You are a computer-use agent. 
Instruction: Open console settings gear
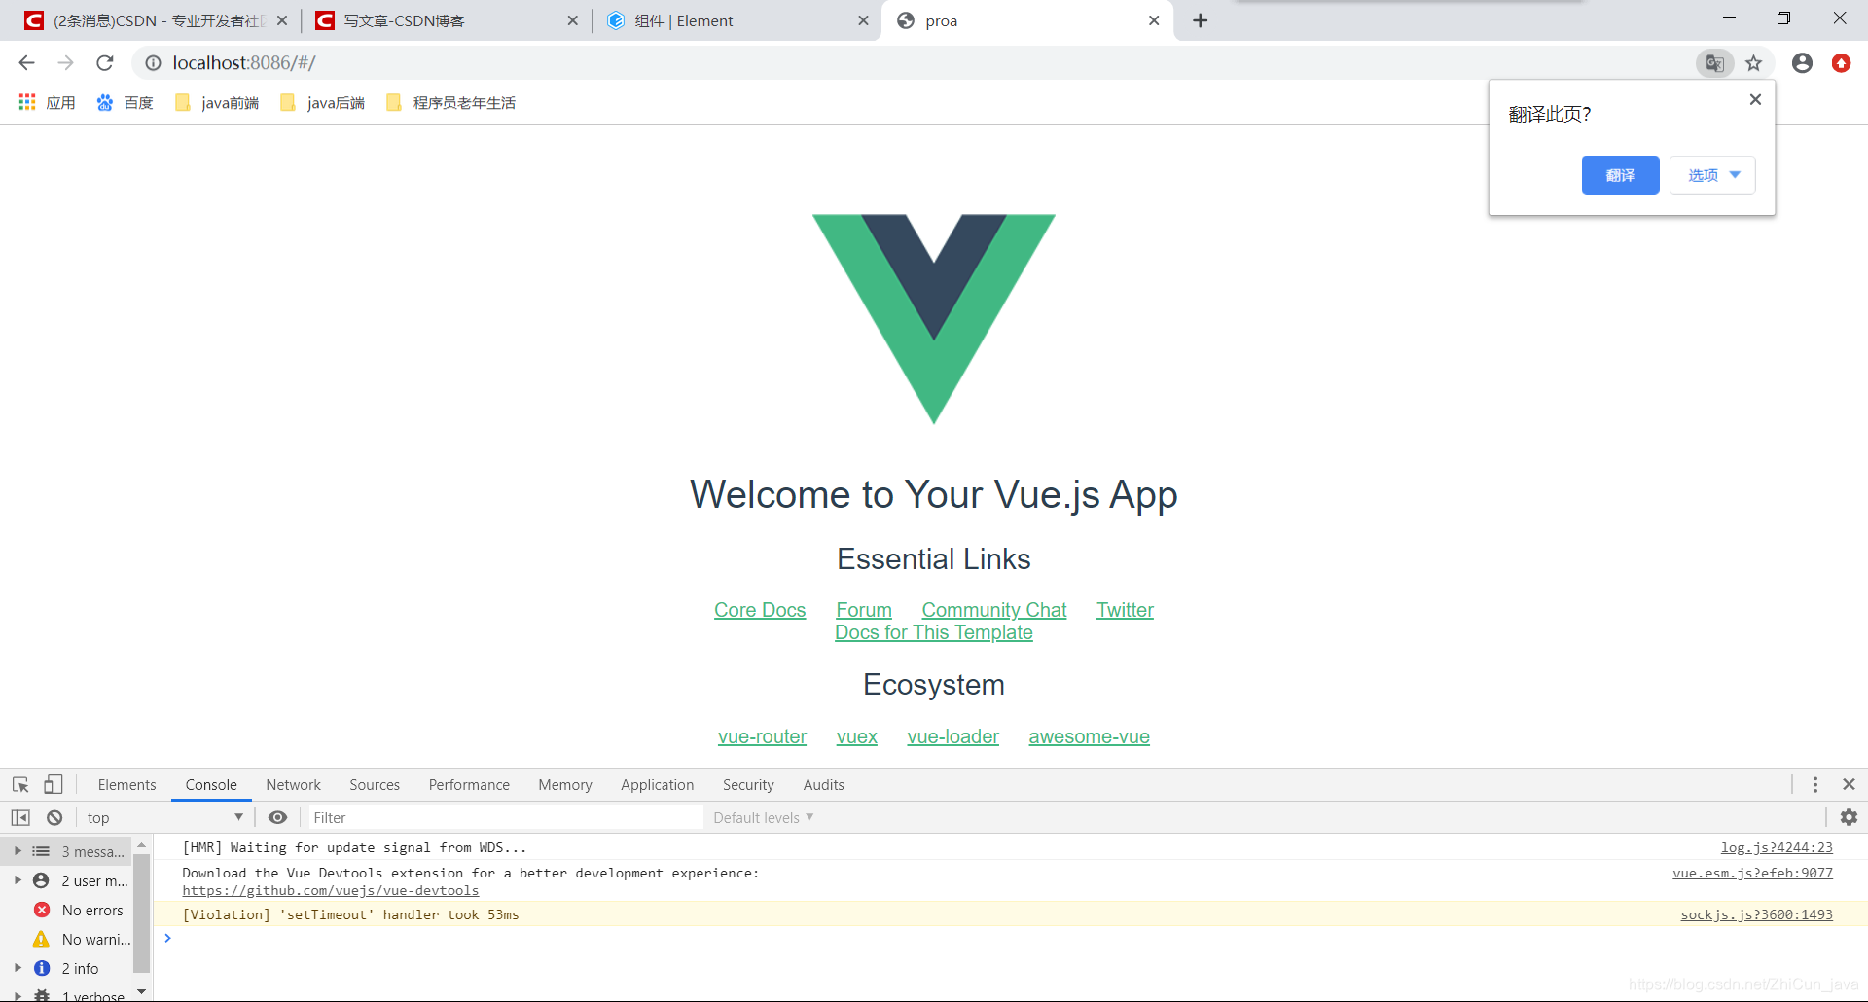coord(1849,817)
